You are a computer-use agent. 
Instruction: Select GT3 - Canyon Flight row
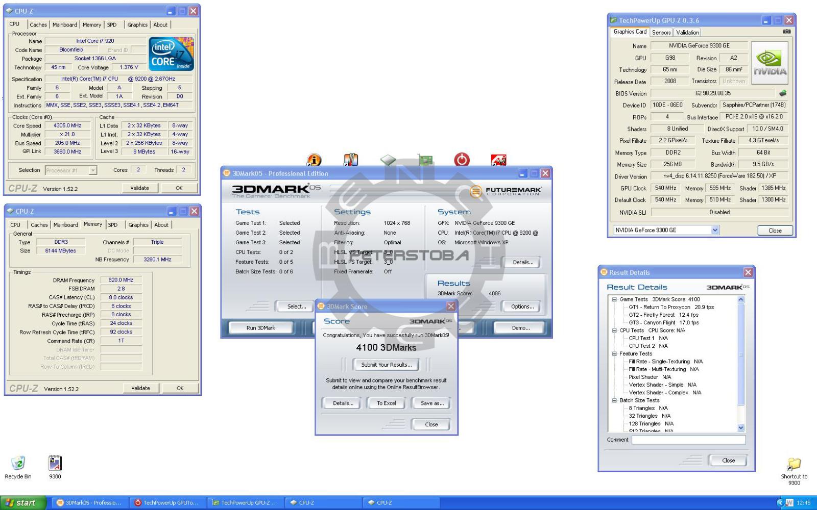tap(664, 322)
